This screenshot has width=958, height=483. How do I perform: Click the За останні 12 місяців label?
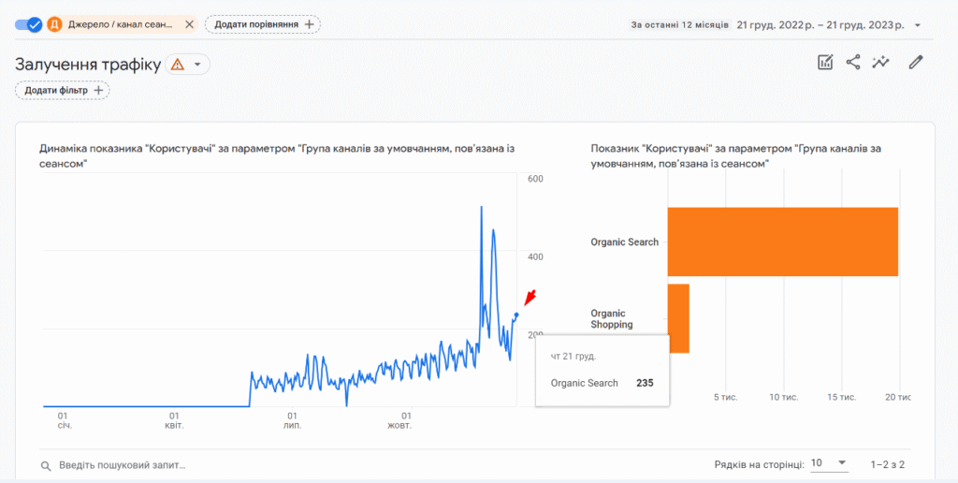pos(679,25)
